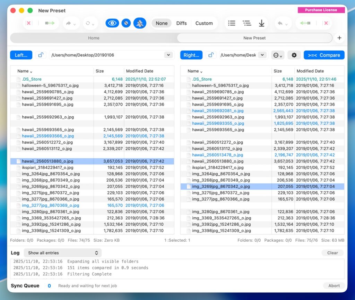Toggle the right folder lock icon
355x300 pixels.
(x=211, y=55)
